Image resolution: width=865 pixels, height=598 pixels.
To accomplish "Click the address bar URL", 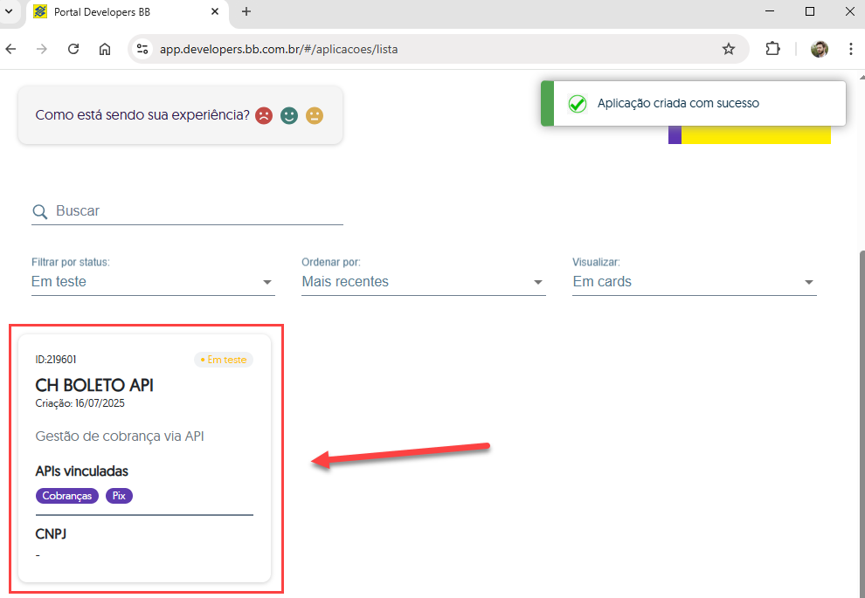I will click(x=279, y=49).
